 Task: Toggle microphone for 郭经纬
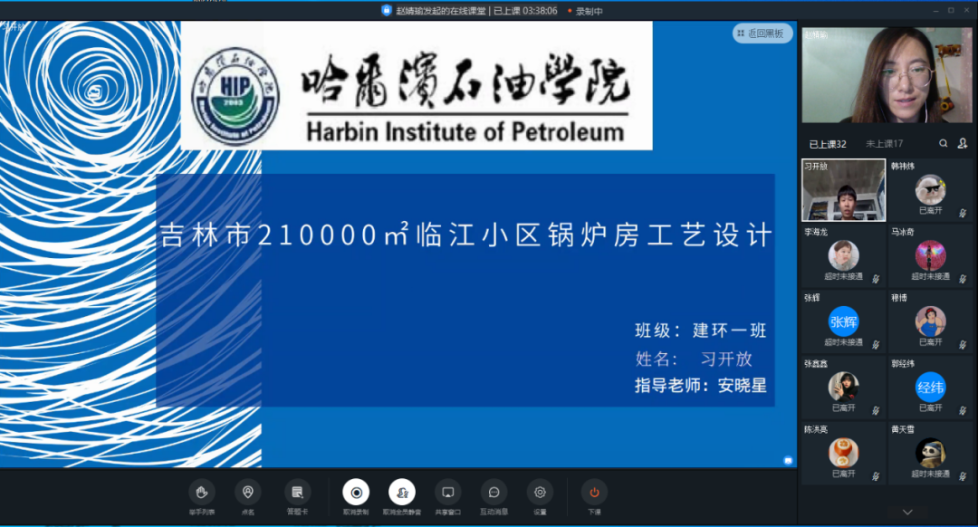click(x=963, y=410)
